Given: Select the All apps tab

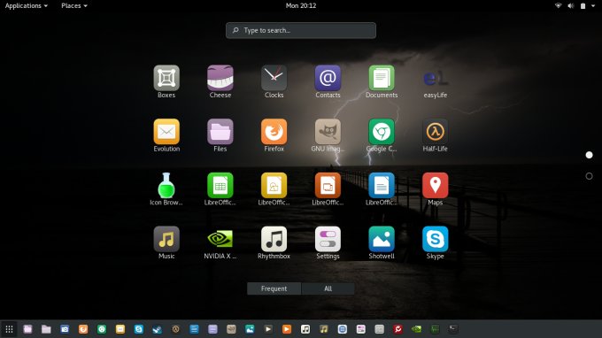Looking at the screenshot, I should 328,288.
